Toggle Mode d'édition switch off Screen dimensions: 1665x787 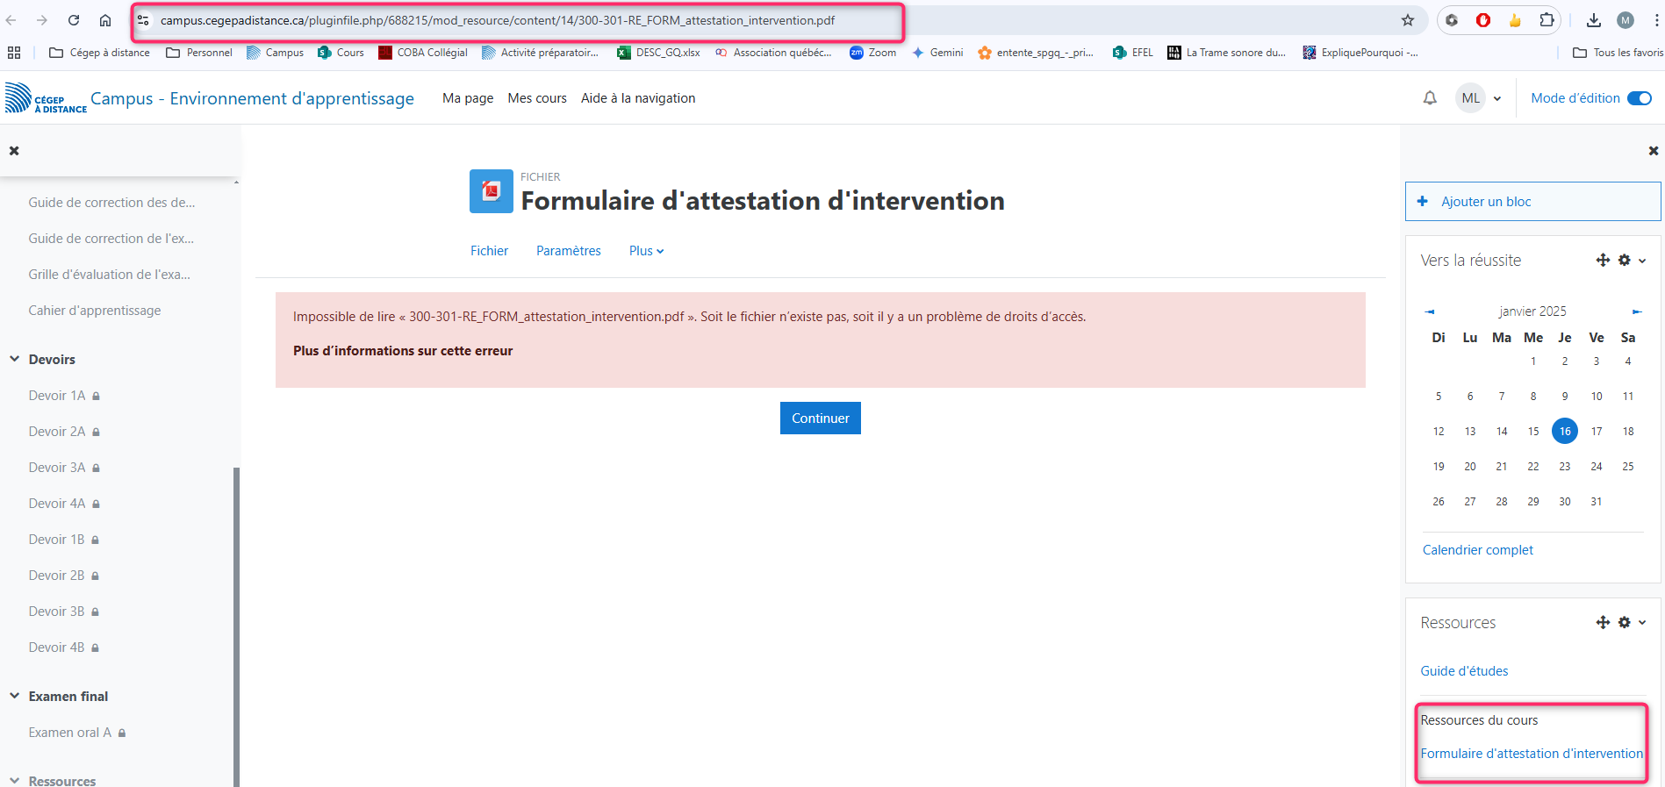coord(1639,98)
